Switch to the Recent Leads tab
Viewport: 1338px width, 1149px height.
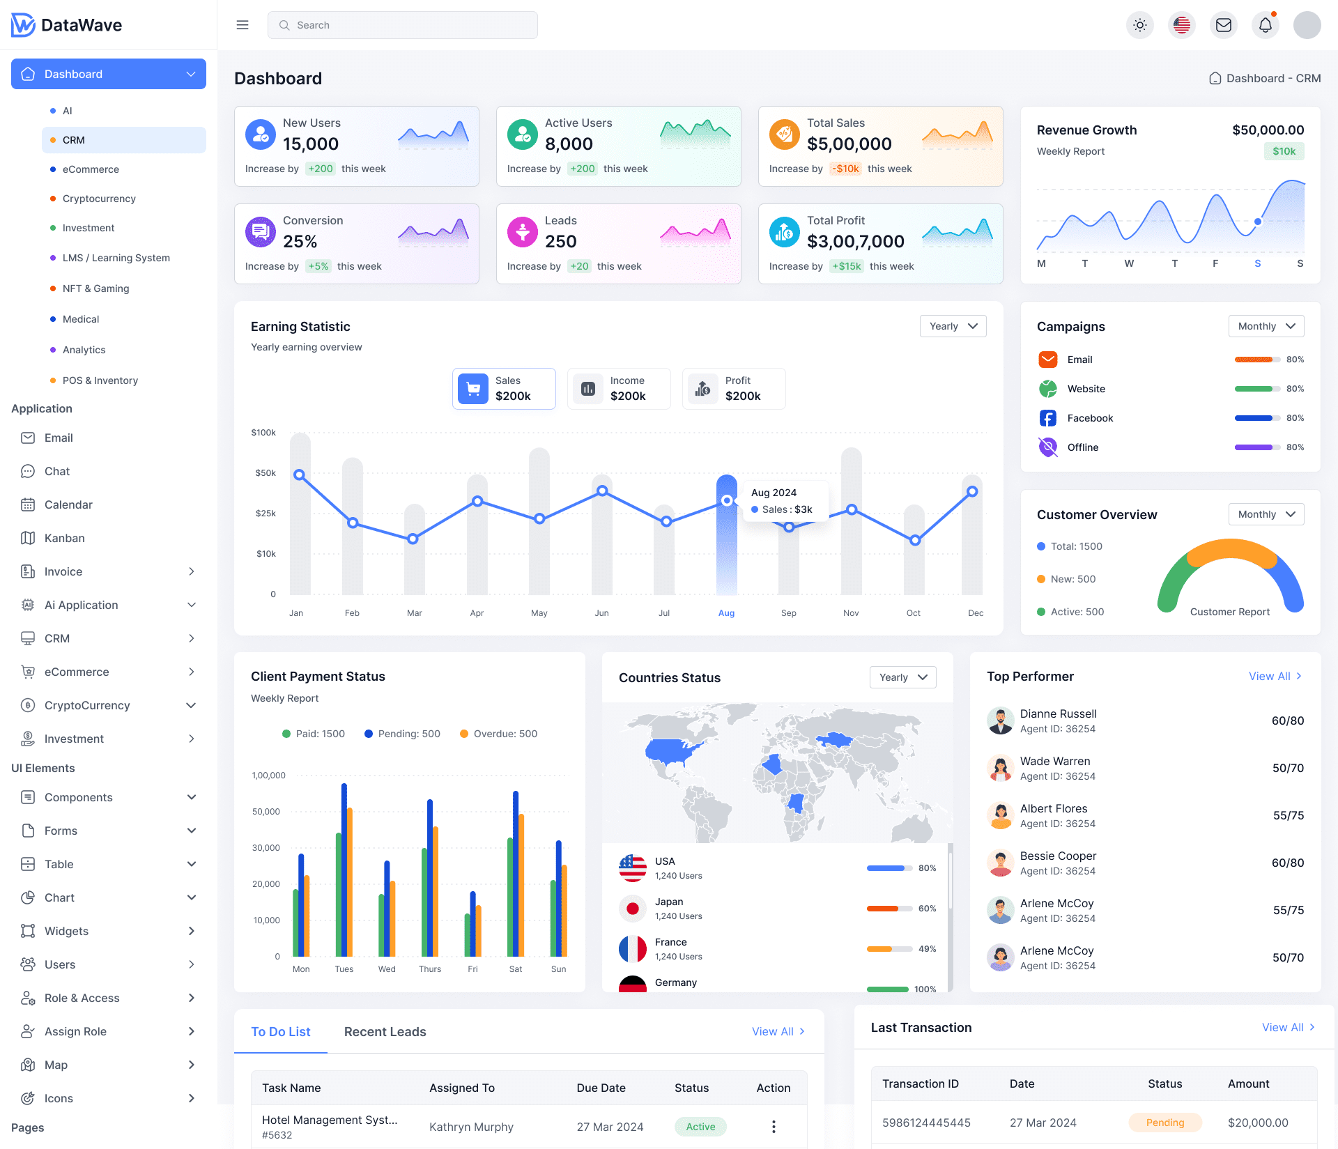point(385,1031)
